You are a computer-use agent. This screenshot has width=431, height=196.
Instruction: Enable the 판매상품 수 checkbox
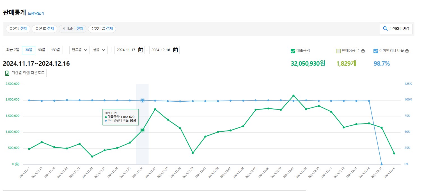(x=338, y=51)
